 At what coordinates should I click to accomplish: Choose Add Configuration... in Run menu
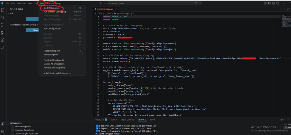53,29
